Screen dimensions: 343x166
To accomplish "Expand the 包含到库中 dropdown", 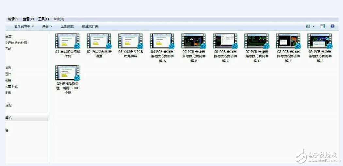I will point(24,26).
